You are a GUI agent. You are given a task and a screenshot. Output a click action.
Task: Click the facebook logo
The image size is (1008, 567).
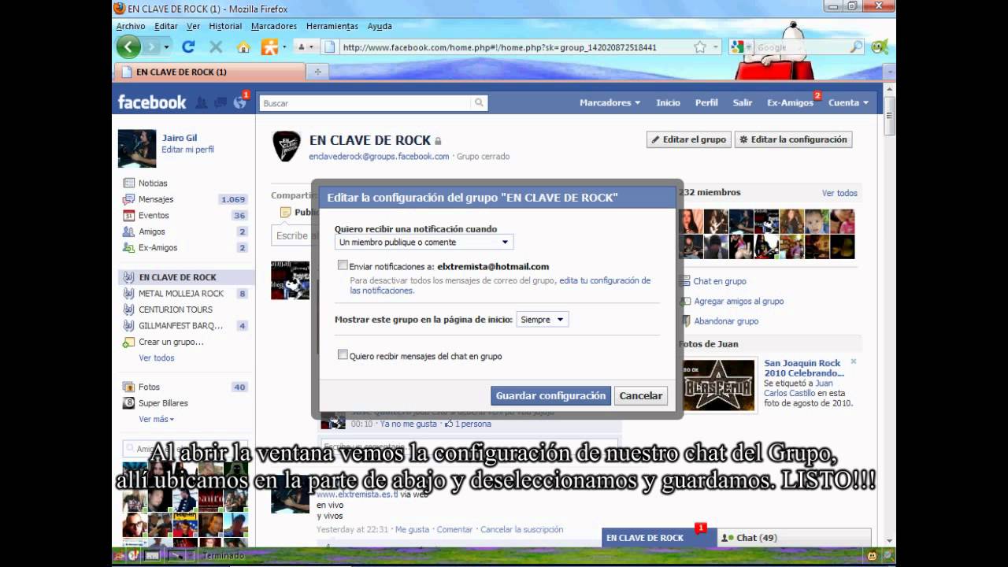(x=152, y=102)
